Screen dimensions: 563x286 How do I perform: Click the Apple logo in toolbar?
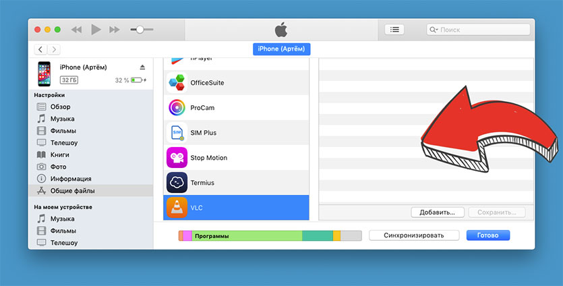coord(281,30)
